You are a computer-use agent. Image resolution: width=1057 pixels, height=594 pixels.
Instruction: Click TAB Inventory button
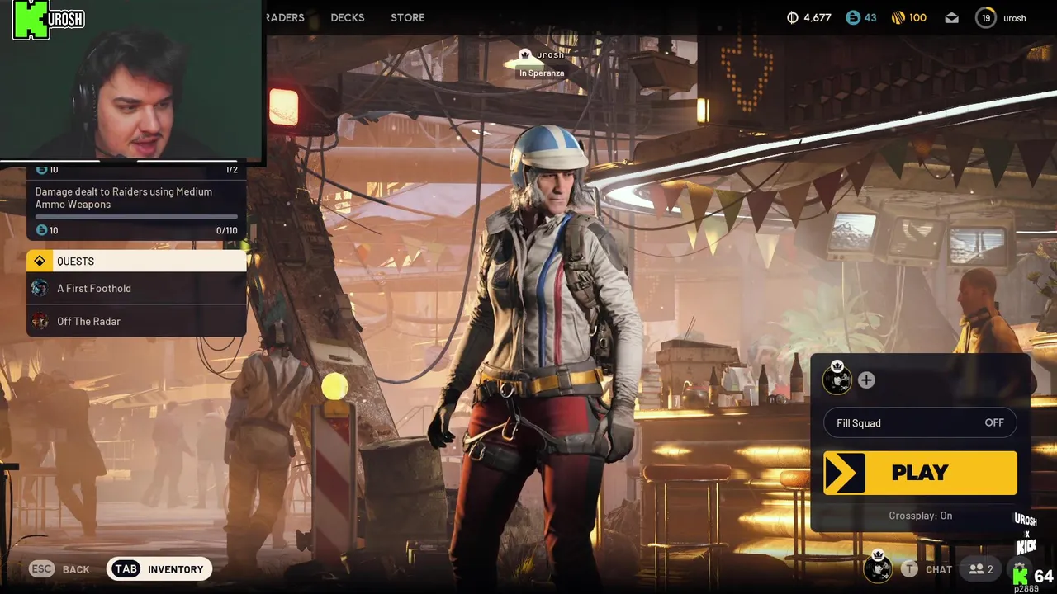coord(159,569)
